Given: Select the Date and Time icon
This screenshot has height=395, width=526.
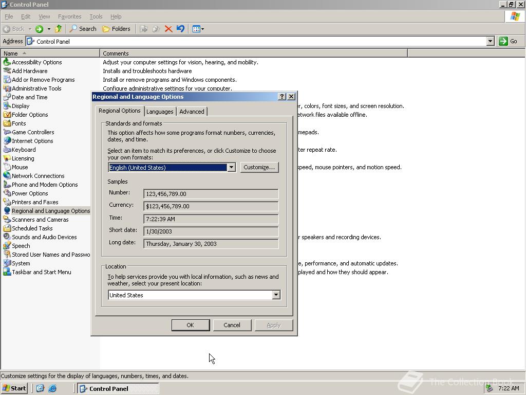Looking at the screenshot, I should 7,97.
